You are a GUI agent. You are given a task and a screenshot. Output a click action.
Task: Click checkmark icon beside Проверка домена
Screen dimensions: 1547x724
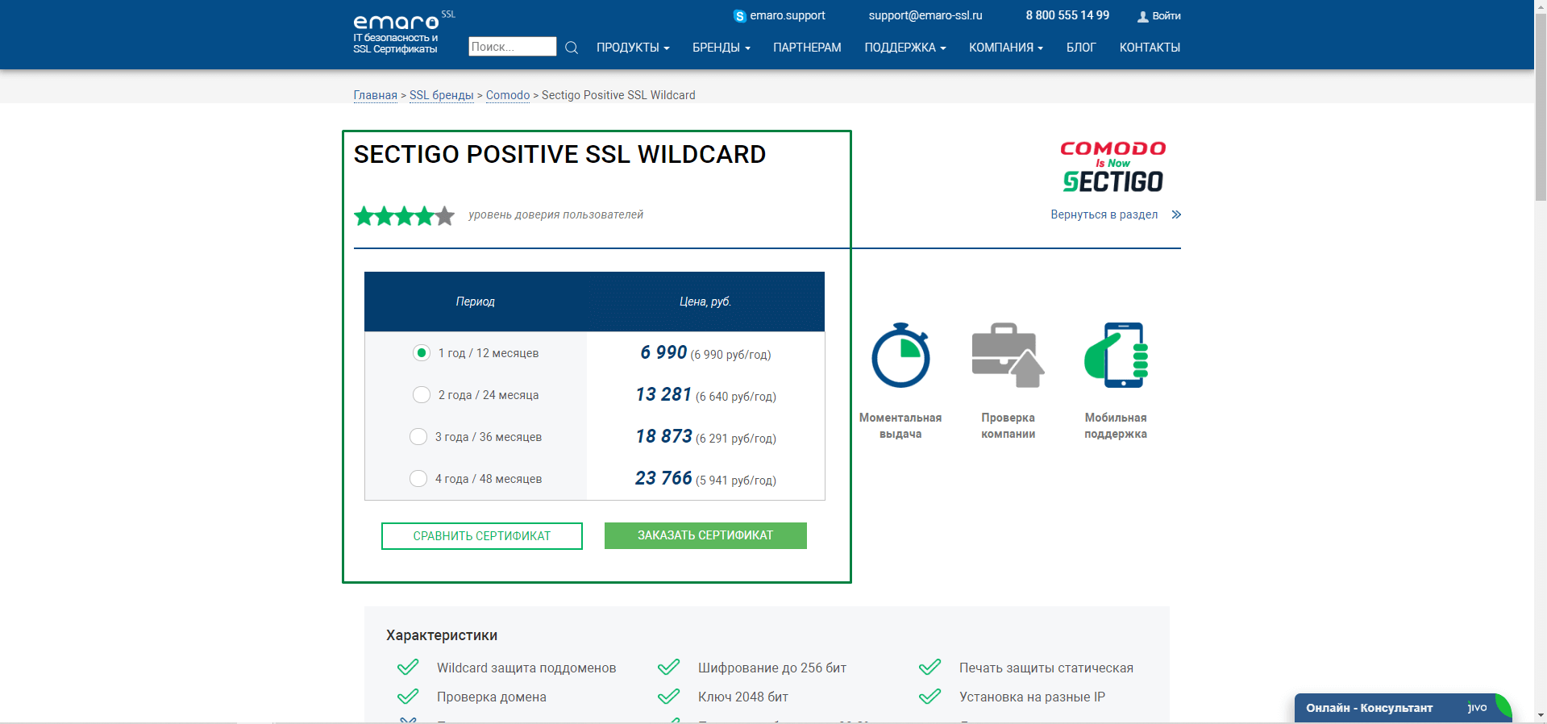point(408,697)
